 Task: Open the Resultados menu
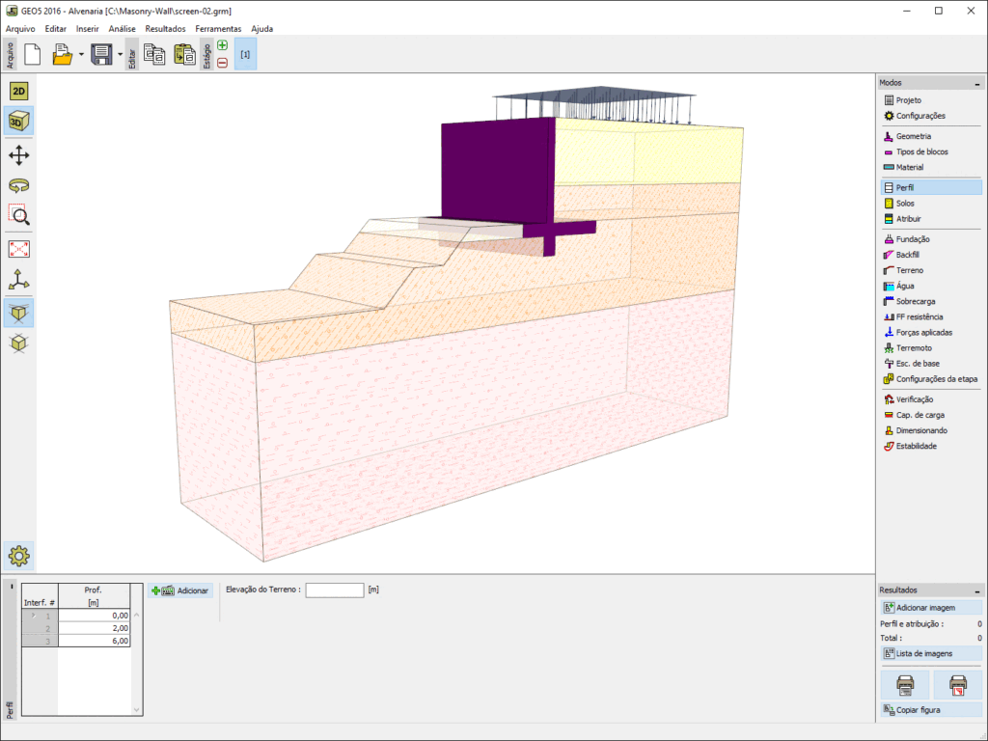point(165,28)
